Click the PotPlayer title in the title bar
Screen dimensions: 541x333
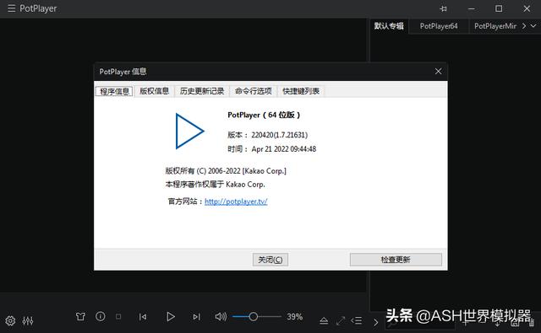pyautogui.click(x=38, y=8)
